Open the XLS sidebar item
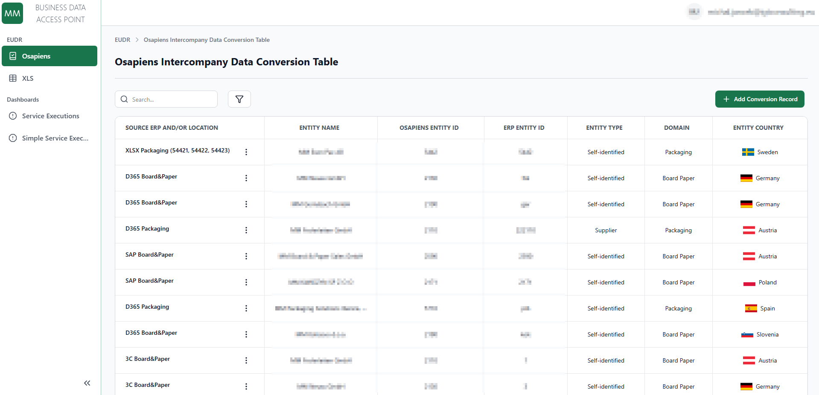Image resolution: width=819 pixels, height=395 pixels. 50,78
